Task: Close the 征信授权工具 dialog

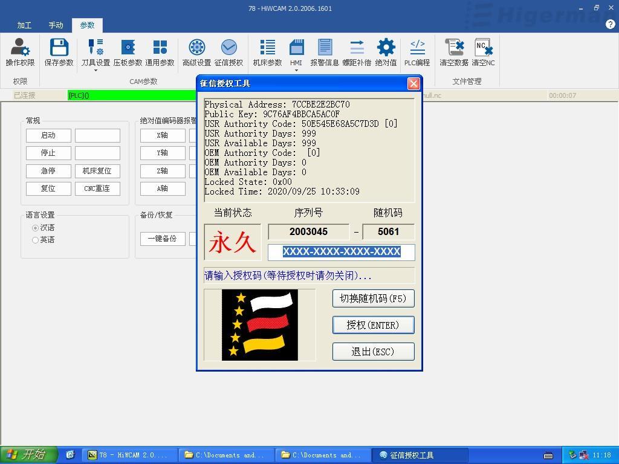Action: click(x=413, y=83)
